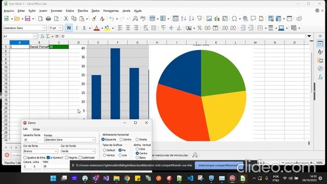Open sidebar Styles icon
327x184 pixels.
[x=320, y=52]
